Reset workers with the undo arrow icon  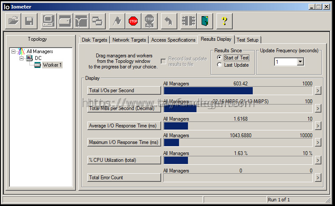coord(169,21)
